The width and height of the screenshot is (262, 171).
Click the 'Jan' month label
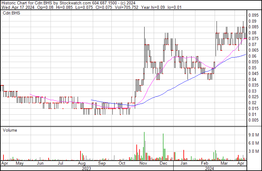[x=184, y=163]
